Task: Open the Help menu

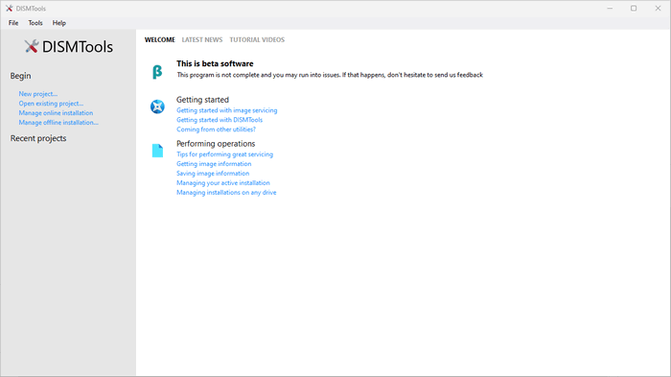Action: (x=59, y=23)
